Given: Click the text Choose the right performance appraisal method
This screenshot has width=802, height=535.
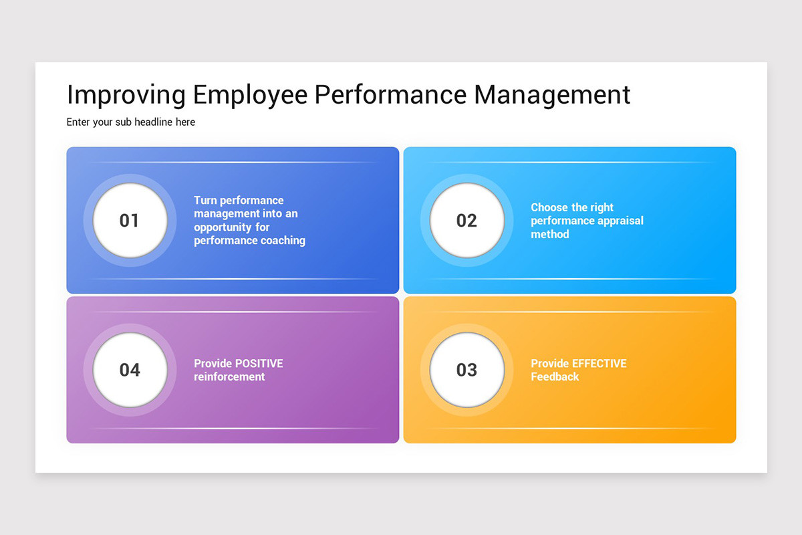Looking at the screenshot, I should tap(587, 221).
